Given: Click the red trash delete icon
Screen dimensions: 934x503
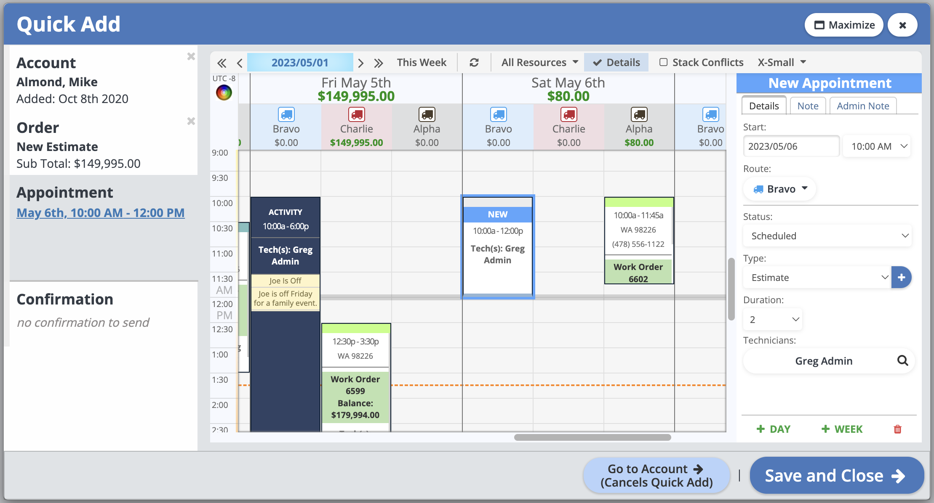Looking at the screenshot, I should [897, 429].
